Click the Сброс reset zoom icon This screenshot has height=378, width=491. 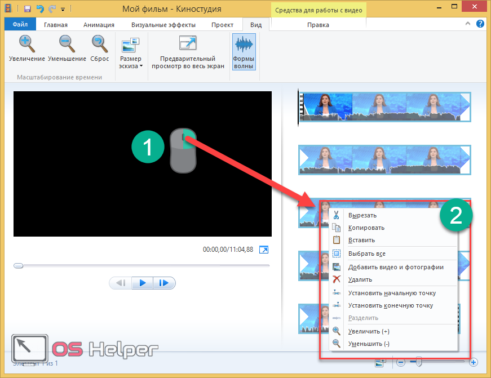(x=99, y=43)
